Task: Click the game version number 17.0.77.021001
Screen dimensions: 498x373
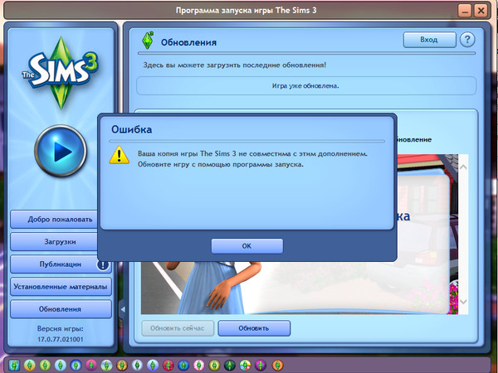Action: point(61,339)
